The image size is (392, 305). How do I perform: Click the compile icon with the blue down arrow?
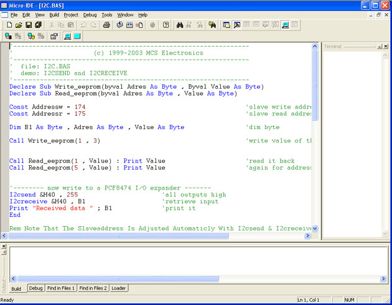point(119,25)
